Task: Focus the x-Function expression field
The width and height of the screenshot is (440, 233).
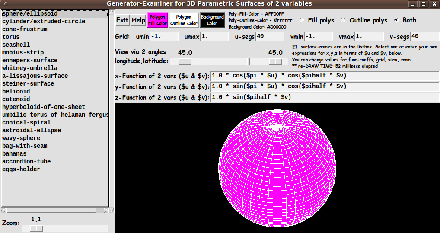Action: [324, 76]
